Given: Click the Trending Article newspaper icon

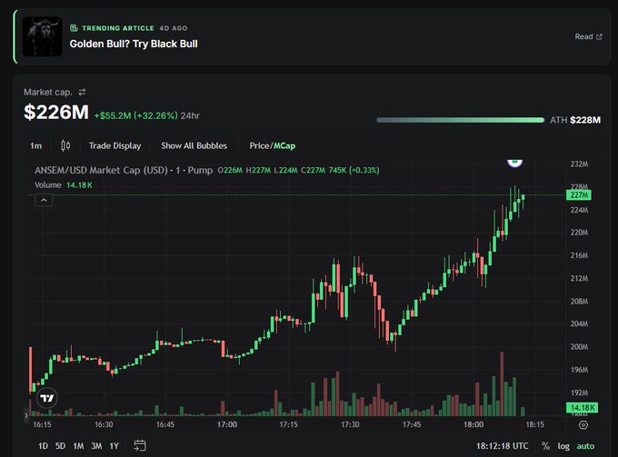Looking at the screenshot, I should click(74, 28).
